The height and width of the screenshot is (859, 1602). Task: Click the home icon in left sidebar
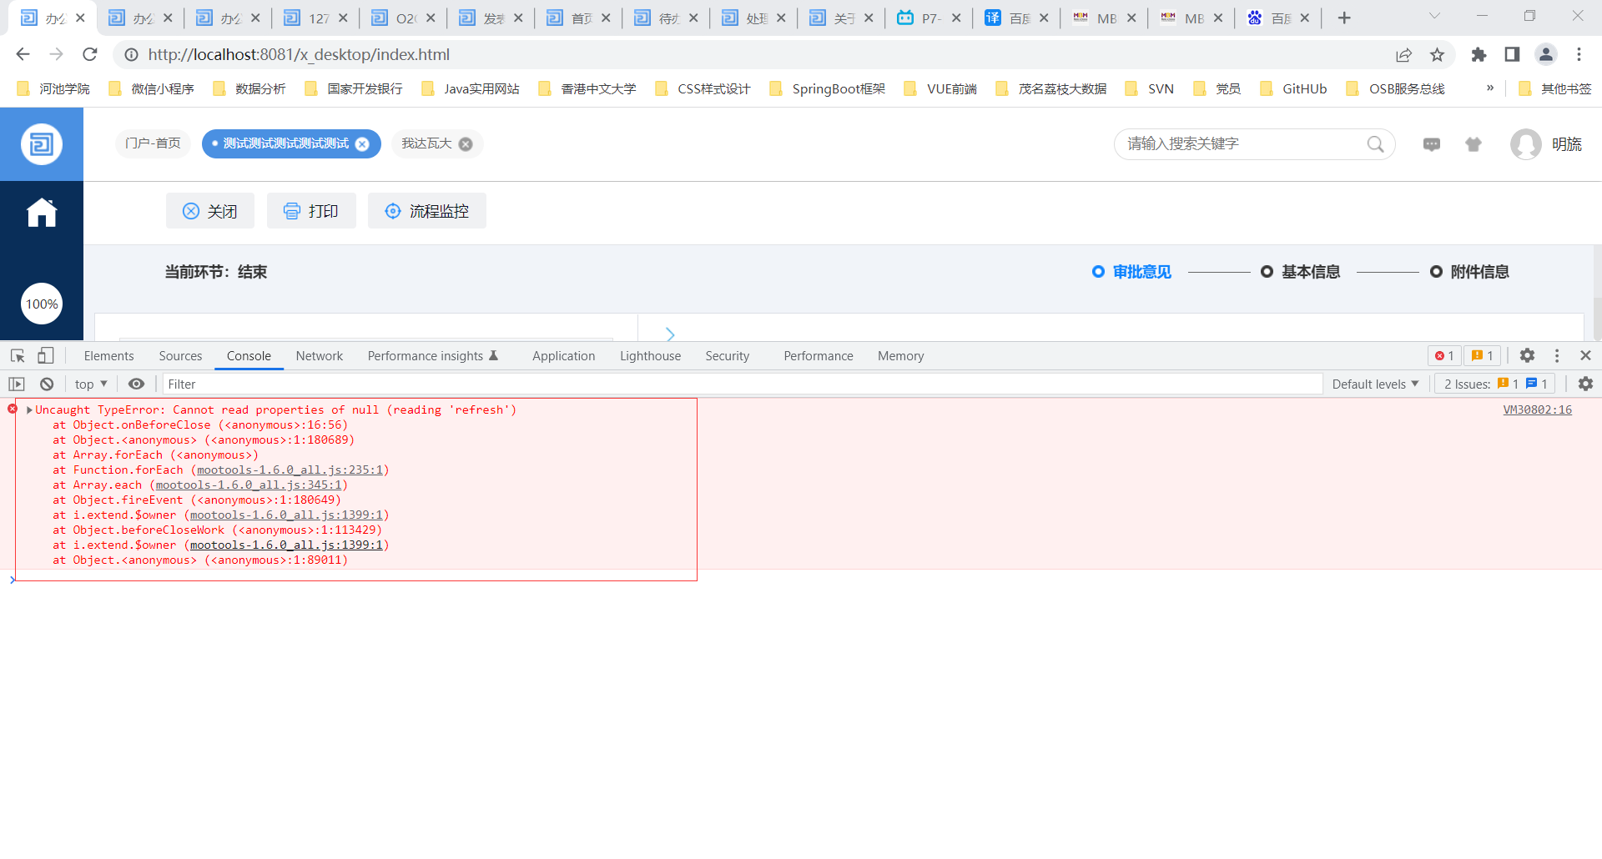[42, 213]
